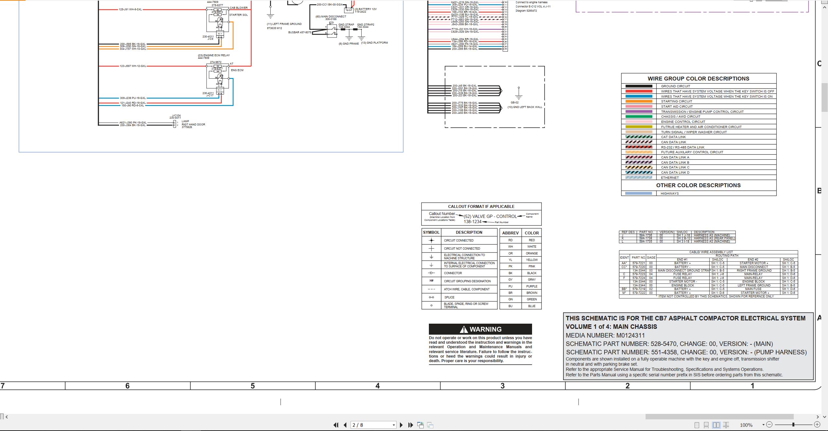Image resolution: width=828 pixels, height=431 pixels.
Task: Switch to single page view
Action: [697, 425]
